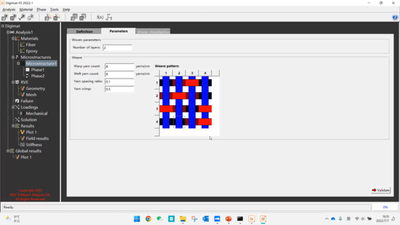This screenshot has width=400, height=225.
Task: Collapse the Loadings branch
Action: pyautogui.click(x=13, y=107)
